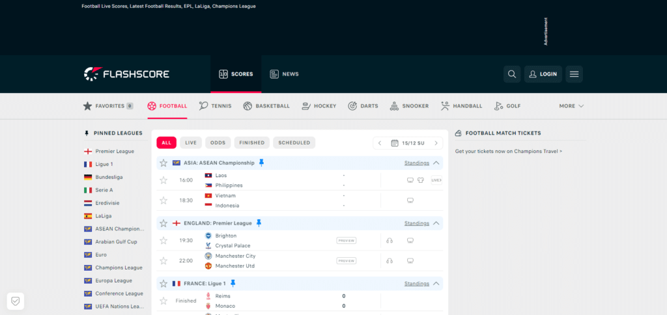Click the LIVE badge on Laos match

436,180
